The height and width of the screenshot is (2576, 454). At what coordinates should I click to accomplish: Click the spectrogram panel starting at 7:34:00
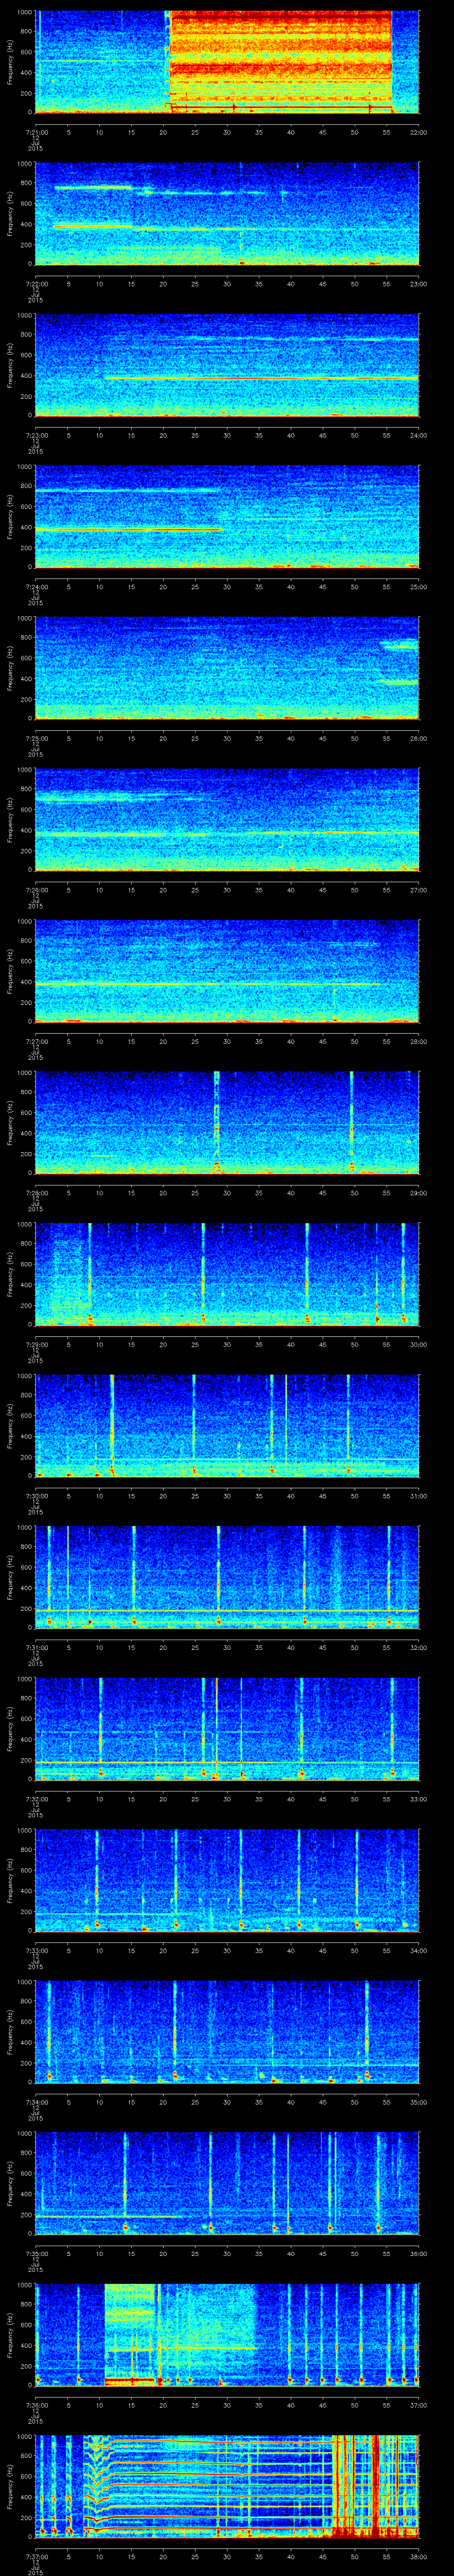click(227, 2032)
